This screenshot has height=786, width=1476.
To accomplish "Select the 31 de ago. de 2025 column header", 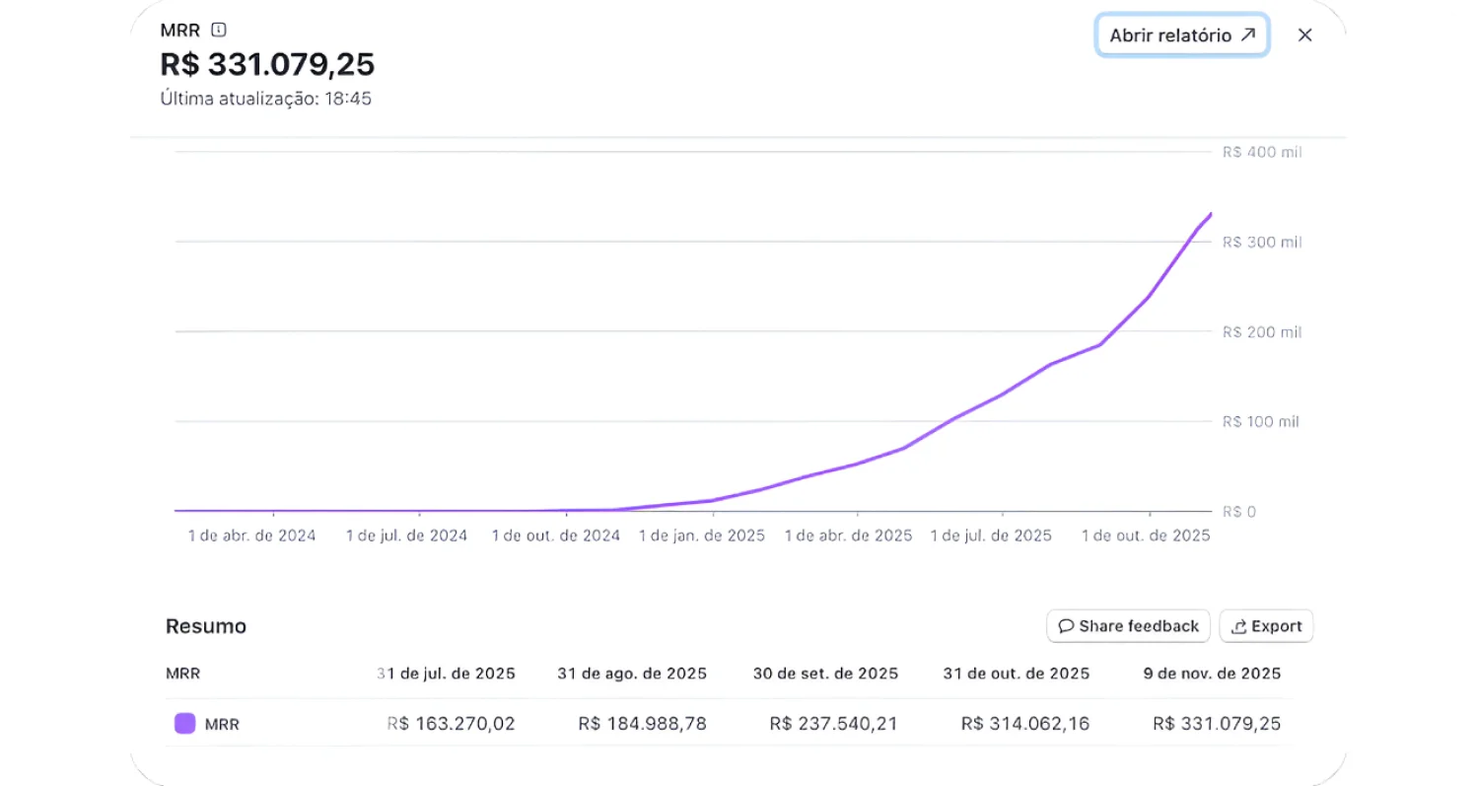I will 631,674.
